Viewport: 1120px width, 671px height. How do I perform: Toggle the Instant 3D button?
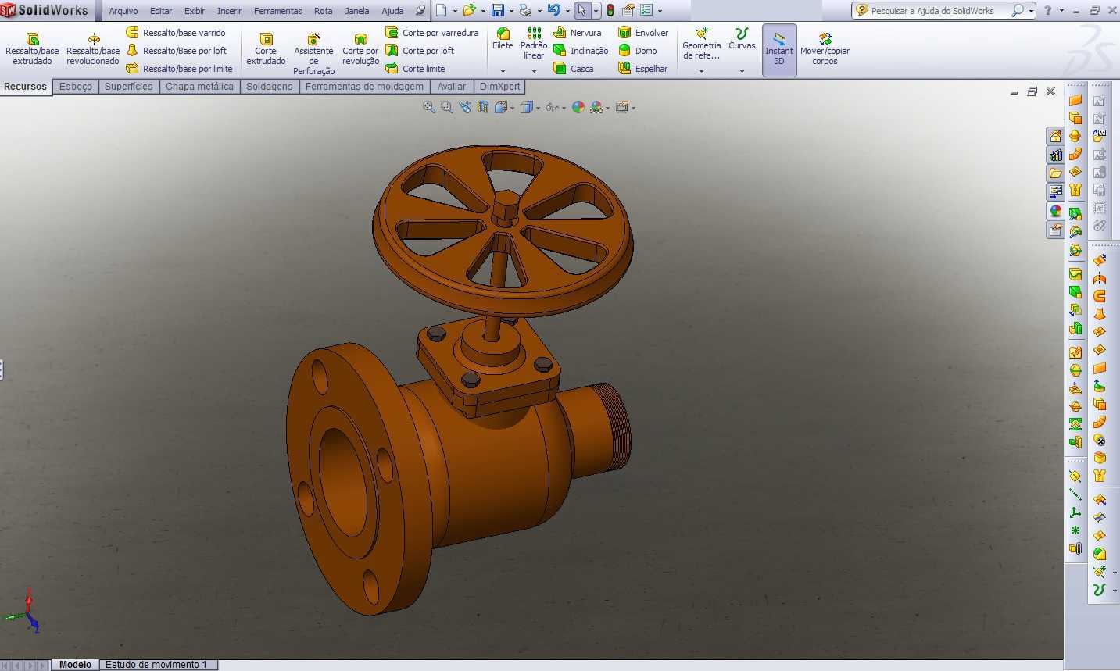coord(779,50)
